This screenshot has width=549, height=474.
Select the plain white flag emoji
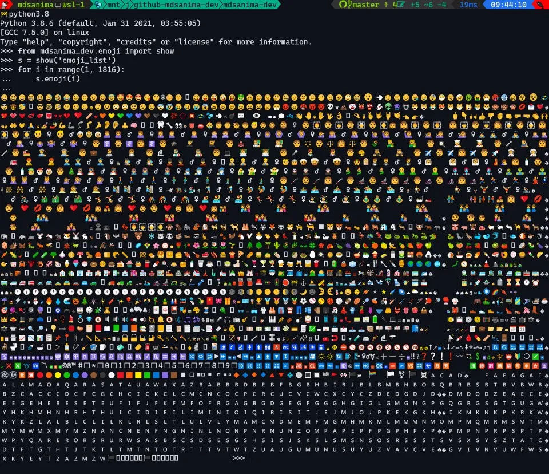[x=391, y=374]
